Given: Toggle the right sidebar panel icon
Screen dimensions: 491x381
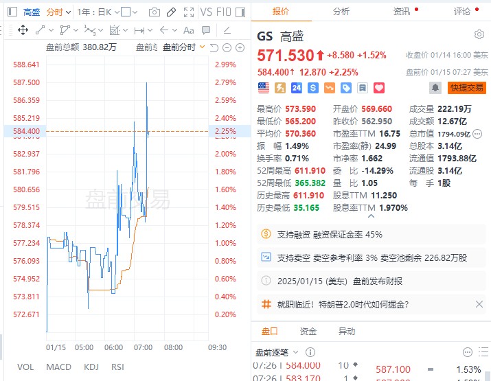Looking at the screenshot, I should point(240,12).
